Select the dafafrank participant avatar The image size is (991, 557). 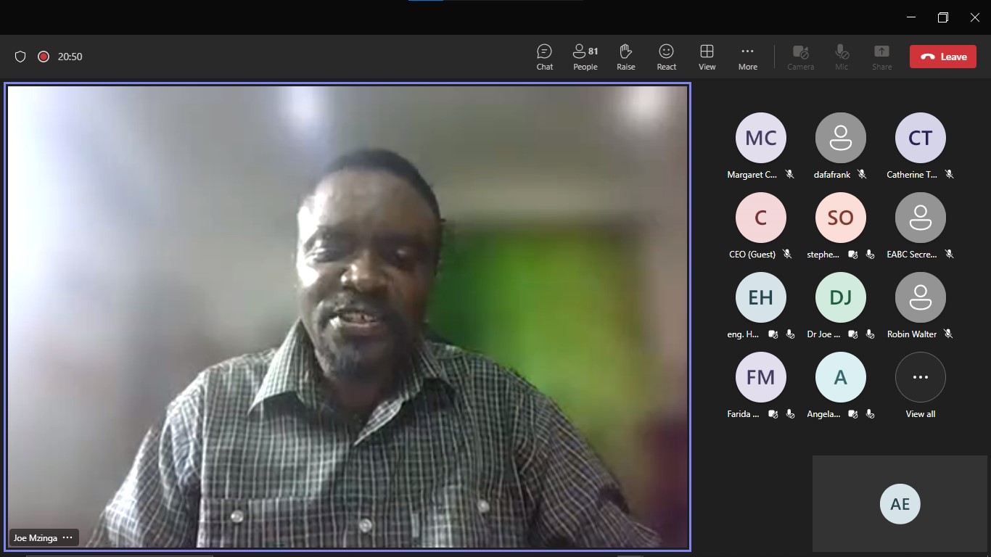click(x=840, y=138)
